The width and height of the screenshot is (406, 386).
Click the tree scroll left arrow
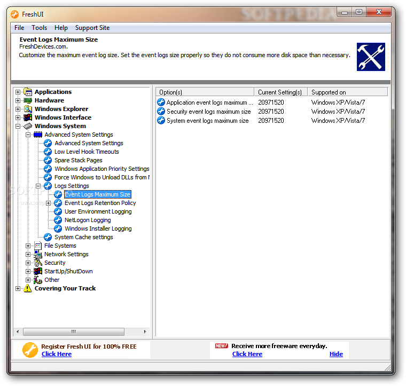click(x=18, y=332)
